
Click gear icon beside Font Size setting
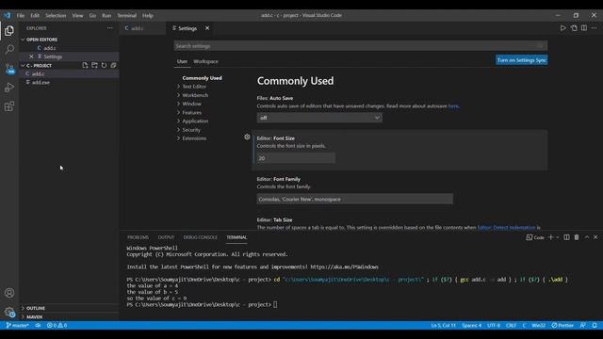pos(247,137)
